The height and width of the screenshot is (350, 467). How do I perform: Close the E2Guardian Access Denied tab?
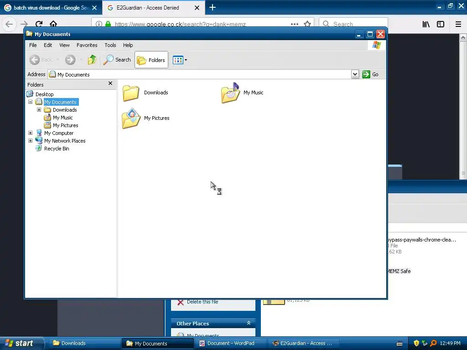(197, 8)
